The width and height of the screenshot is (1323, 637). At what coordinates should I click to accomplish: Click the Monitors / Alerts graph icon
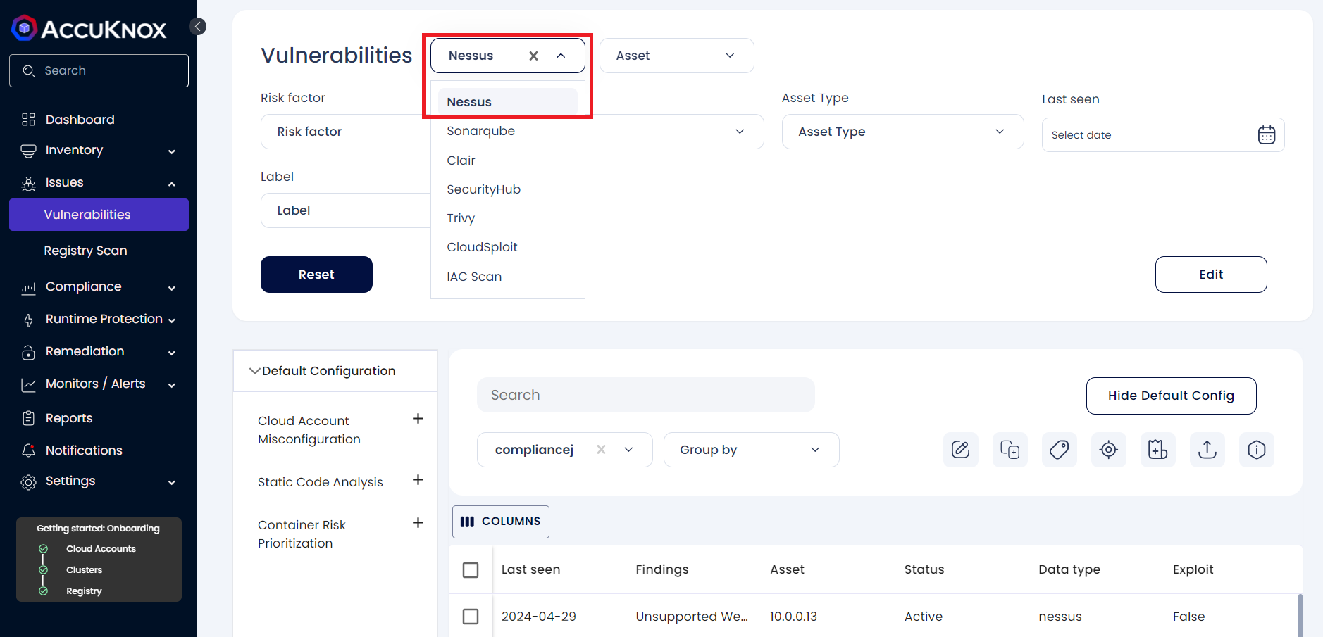click(28, 384)
